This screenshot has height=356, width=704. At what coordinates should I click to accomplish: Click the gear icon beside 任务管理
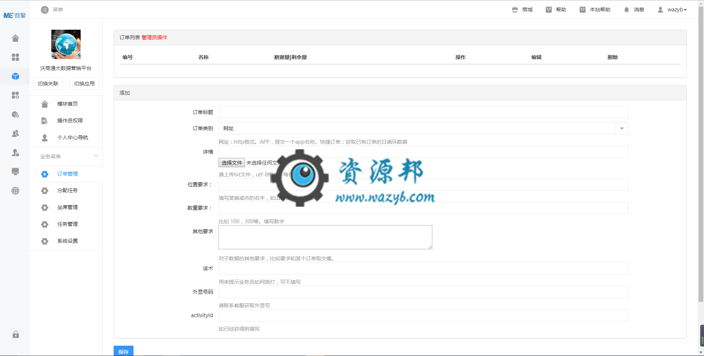[45, 224]
